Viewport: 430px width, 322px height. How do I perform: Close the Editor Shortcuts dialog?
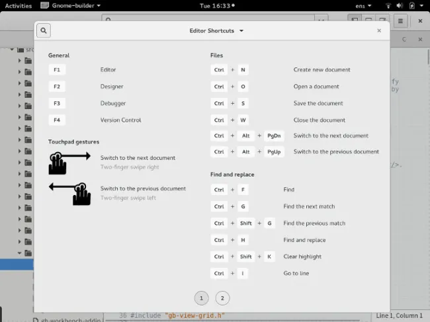[x=379, y=30]
